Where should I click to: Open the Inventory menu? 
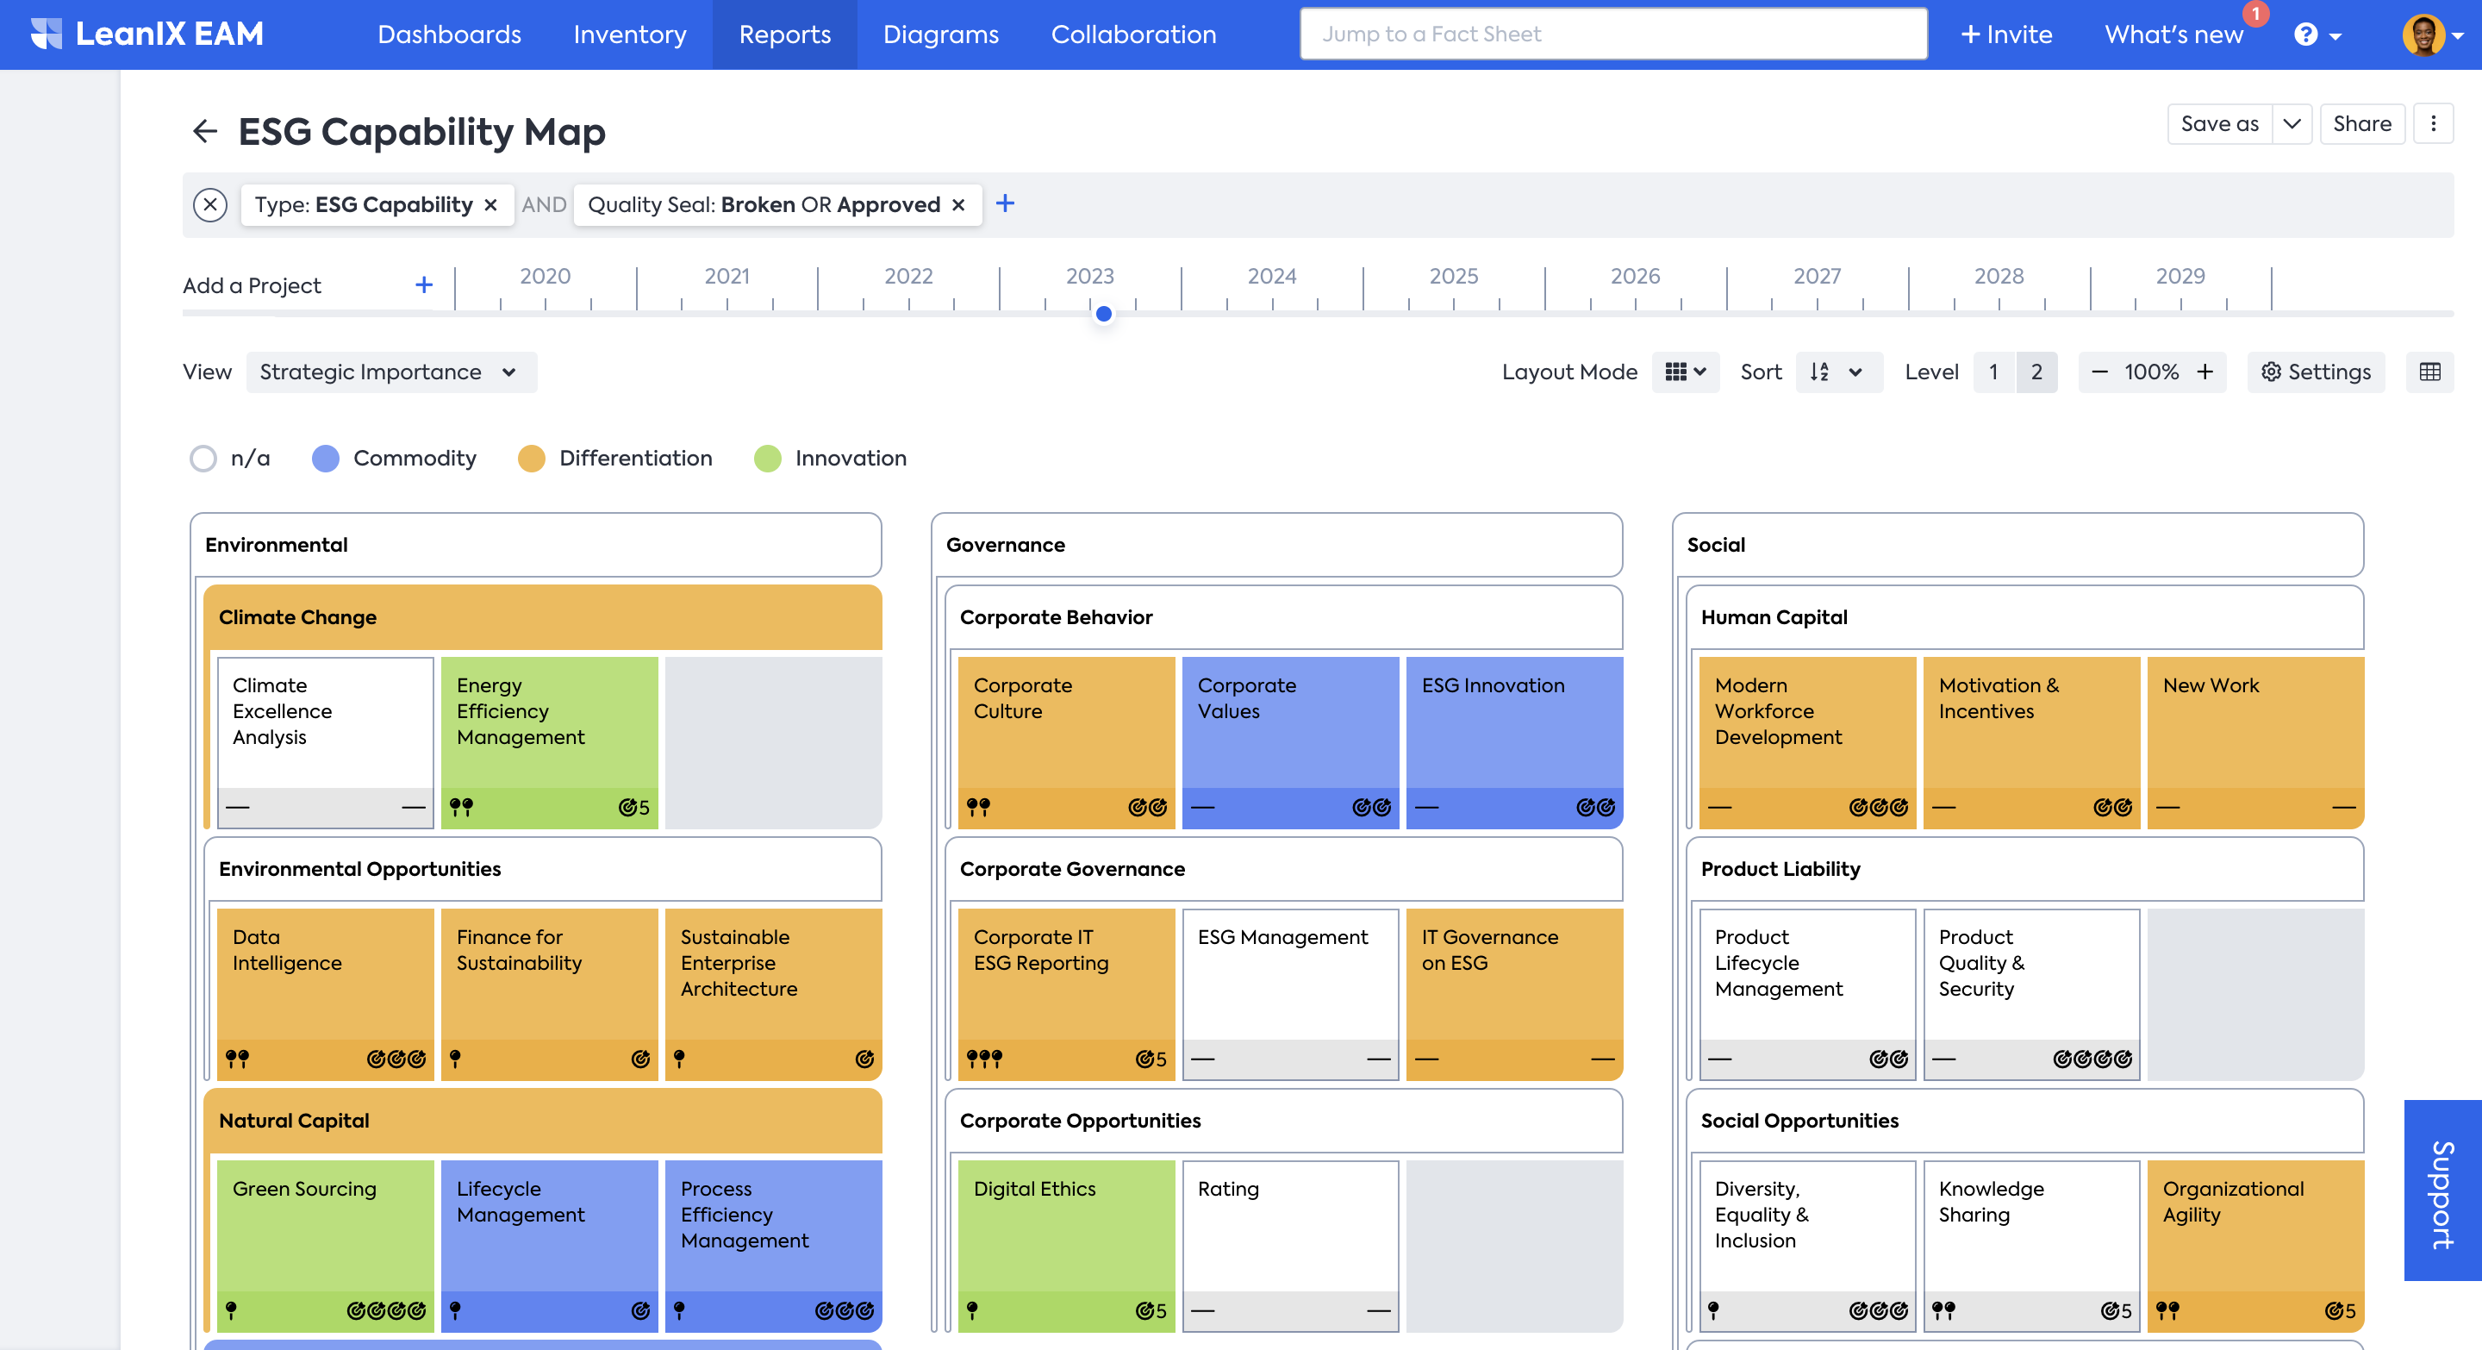coord(629,34)
